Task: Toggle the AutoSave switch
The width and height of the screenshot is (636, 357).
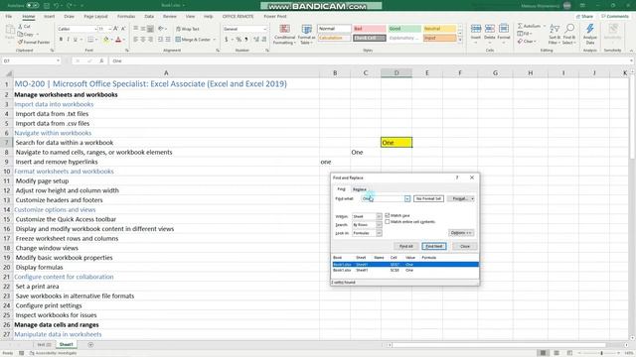Action: [x=33, y=6]
